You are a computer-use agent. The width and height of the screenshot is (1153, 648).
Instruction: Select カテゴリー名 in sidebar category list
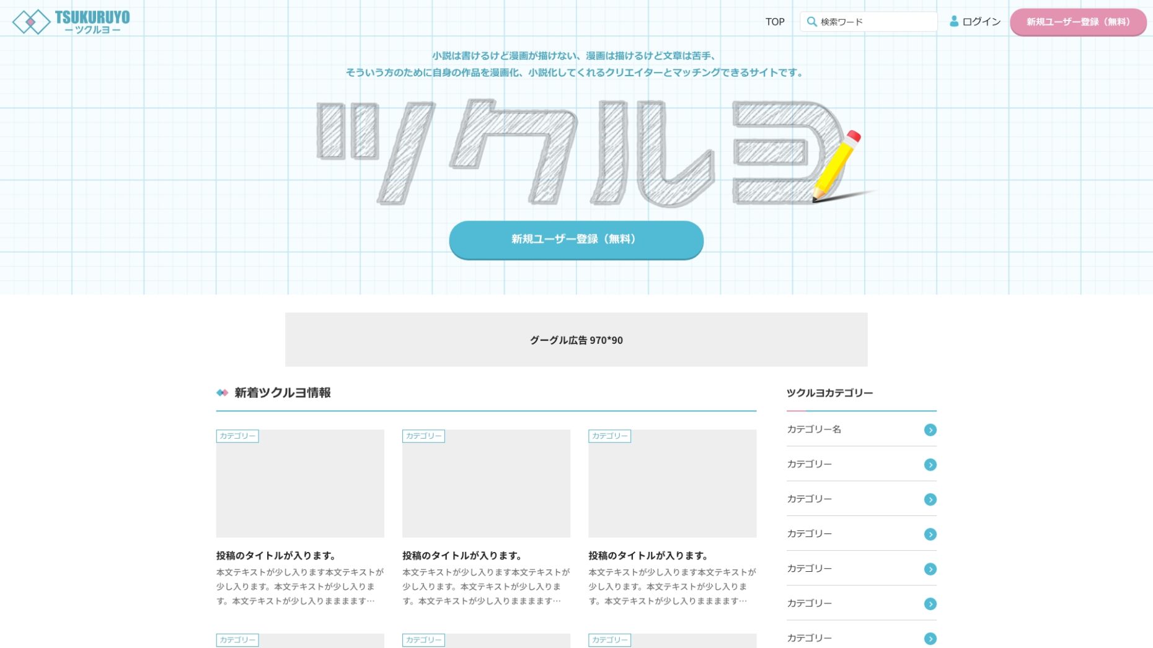click(814, 429)
